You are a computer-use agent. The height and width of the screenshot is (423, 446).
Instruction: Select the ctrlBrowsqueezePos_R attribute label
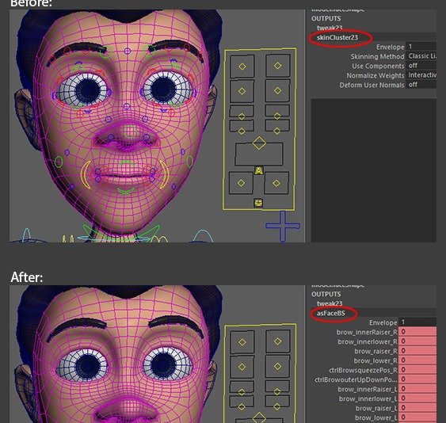364,371
